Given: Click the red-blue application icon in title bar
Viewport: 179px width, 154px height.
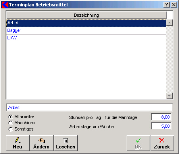Looking at the screenshot, I should (5, 5).
